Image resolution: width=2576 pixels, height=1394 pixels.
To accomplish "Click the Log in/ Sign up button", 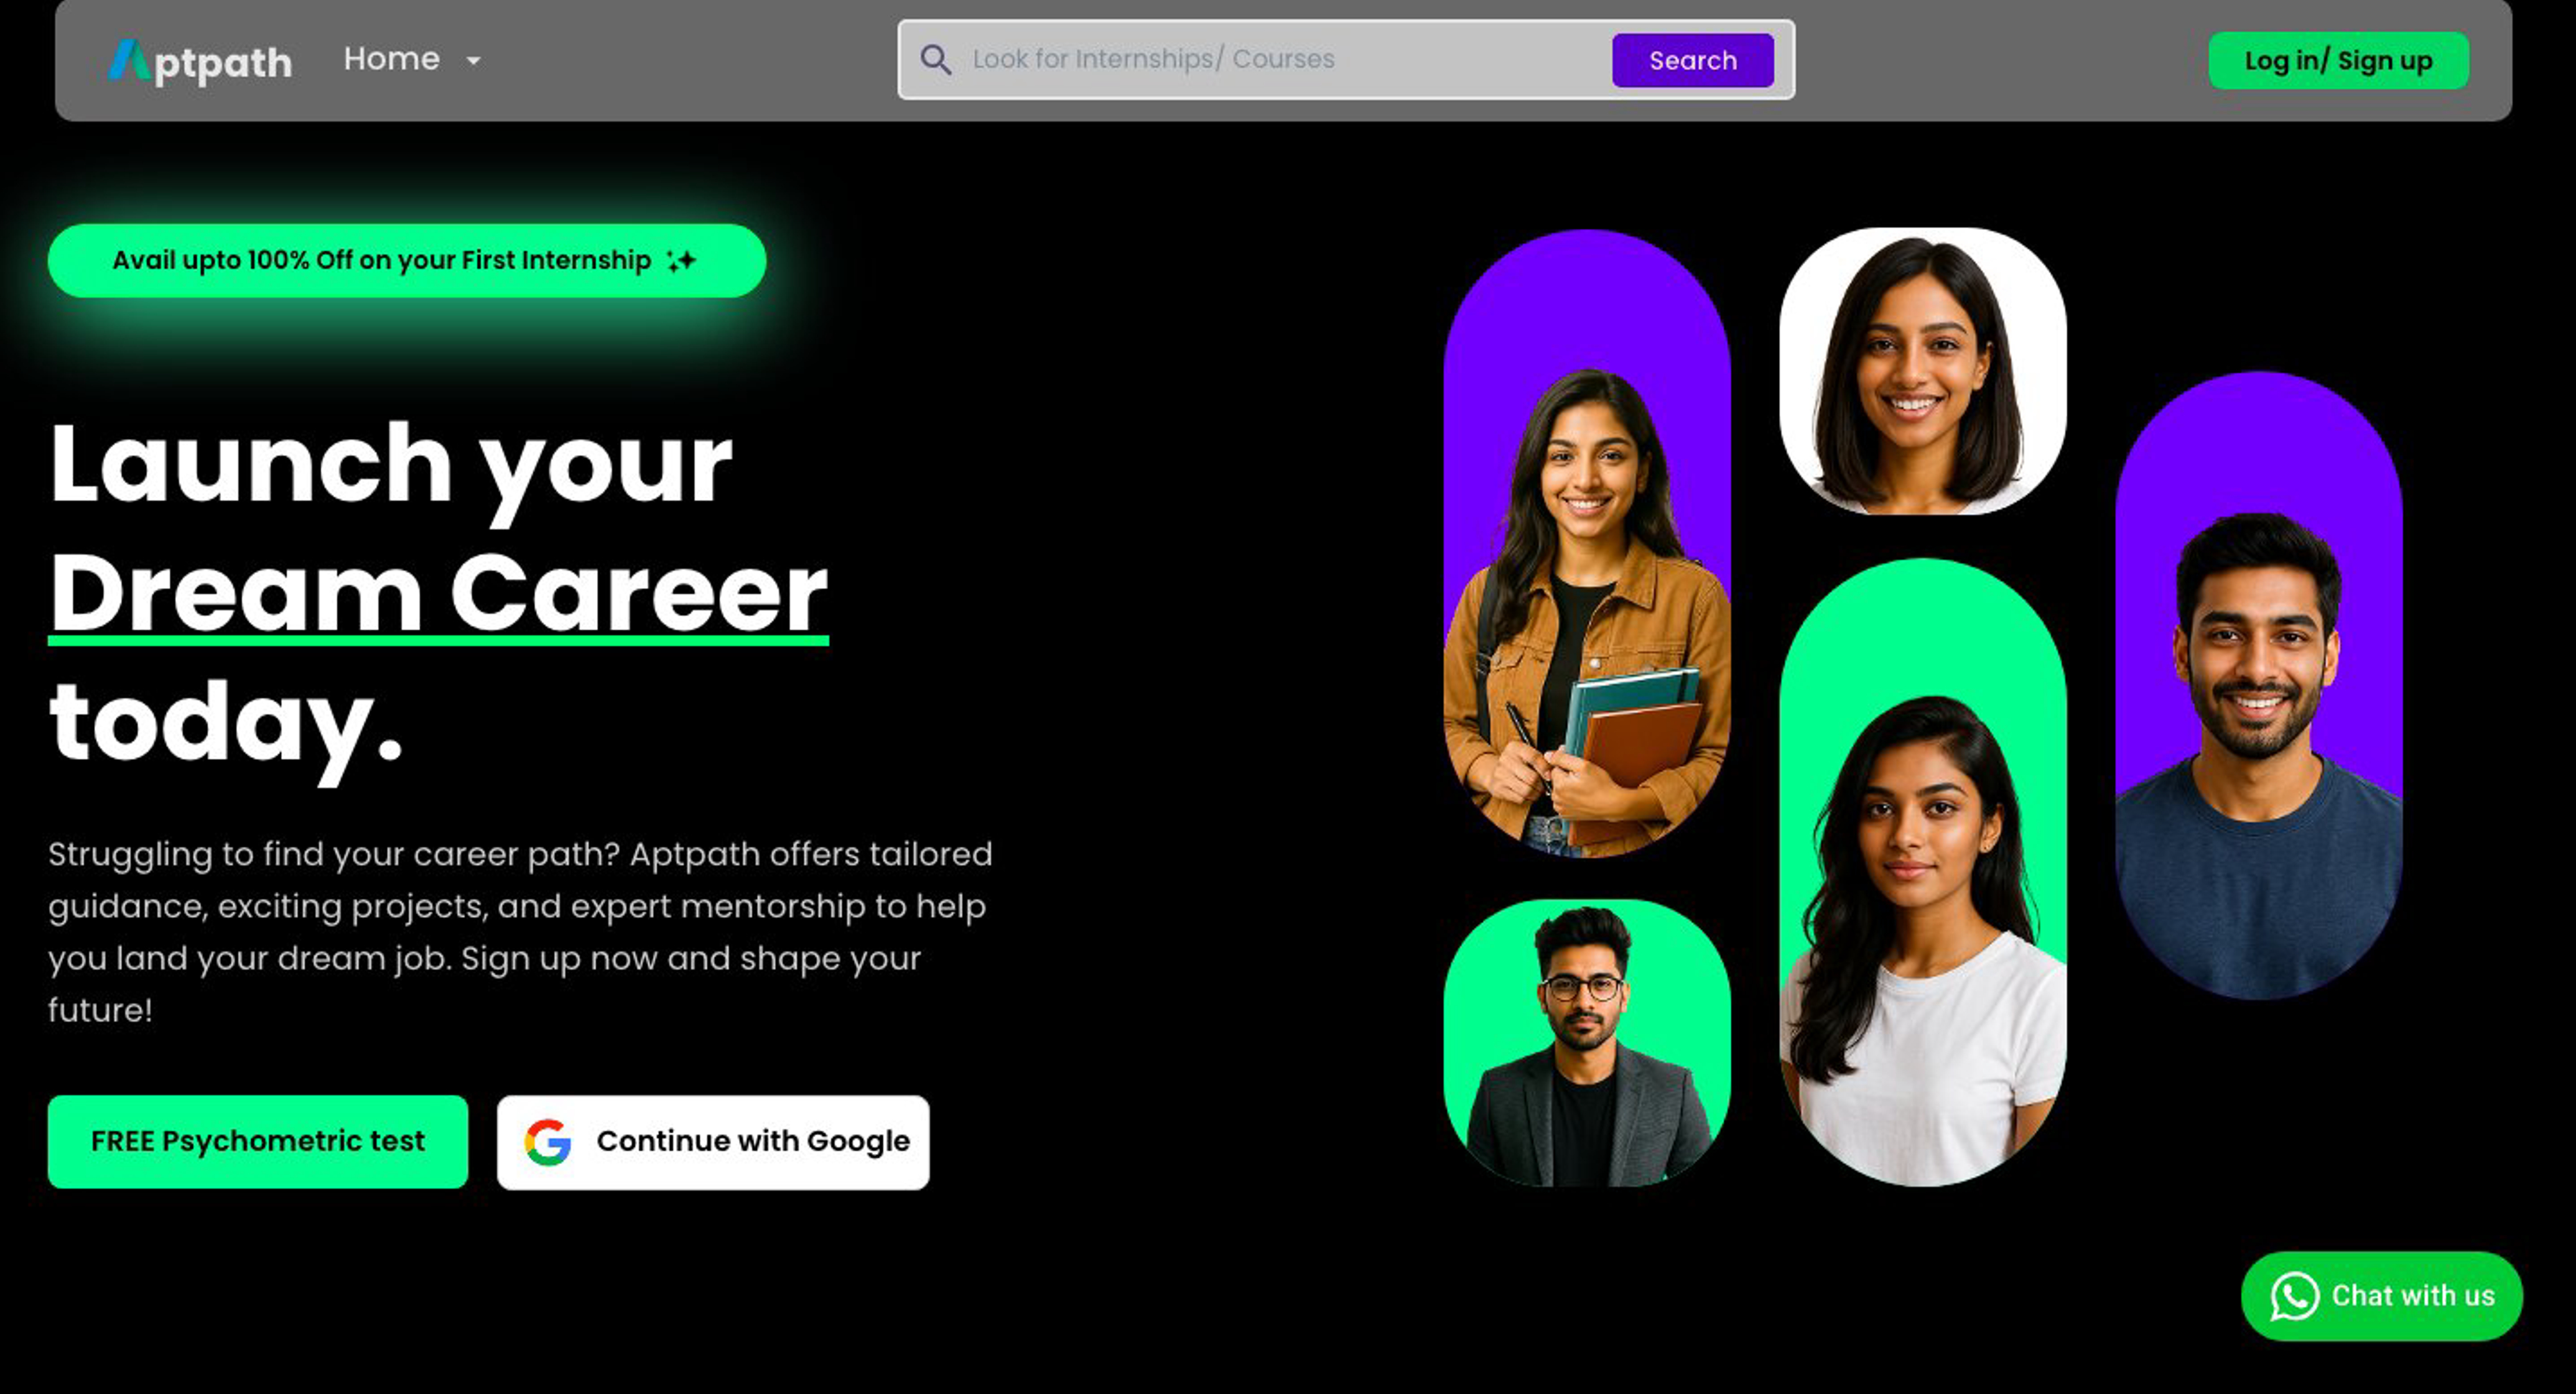I will [2338, 61].
